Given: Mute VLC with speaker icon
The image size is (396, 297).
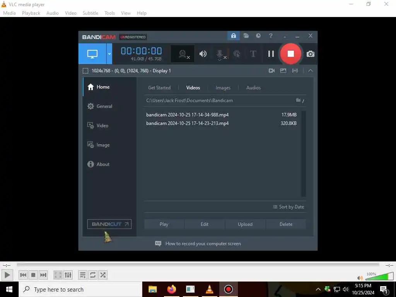Looking at the screenshot, I should (x=360, y=278).
